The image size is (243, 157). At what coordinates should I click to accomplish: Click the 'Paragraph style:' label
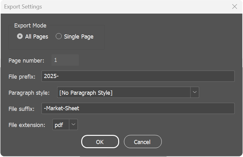29,93
